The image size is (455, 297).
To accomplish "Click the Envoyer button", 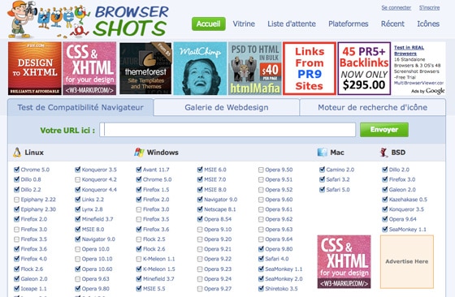I will (384, 130).
